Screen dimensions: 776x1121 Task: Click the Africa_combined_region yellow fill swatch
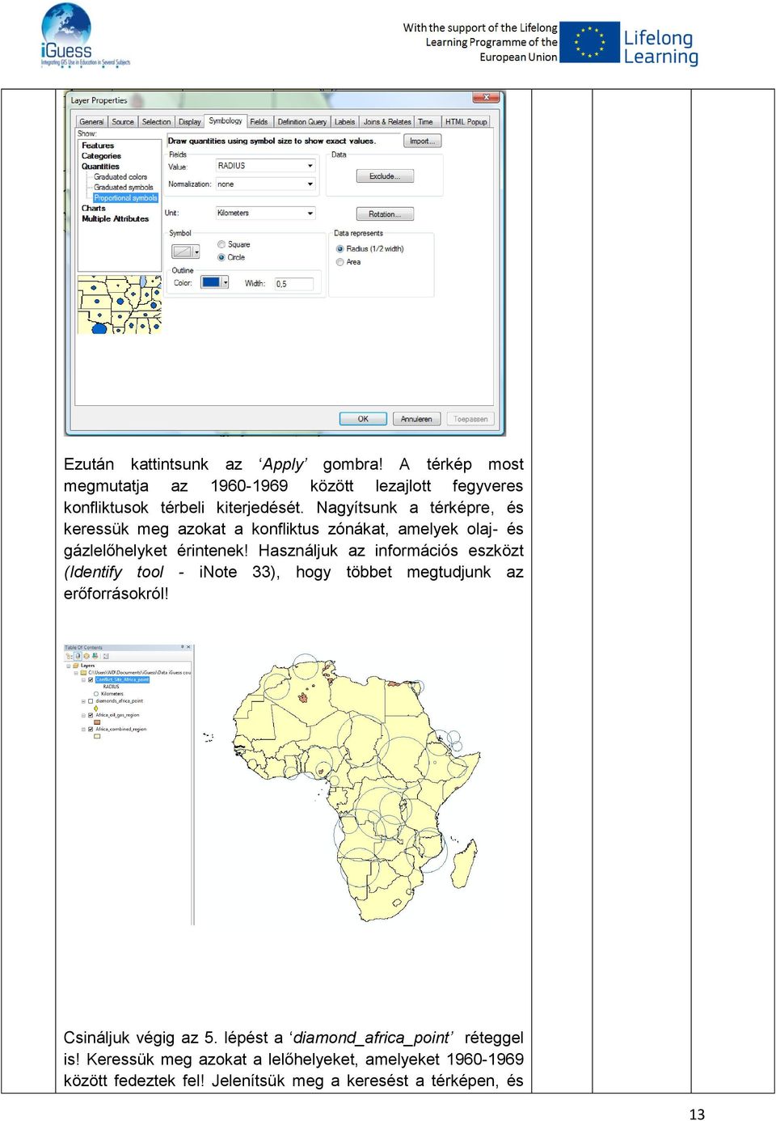pos(97,736)
